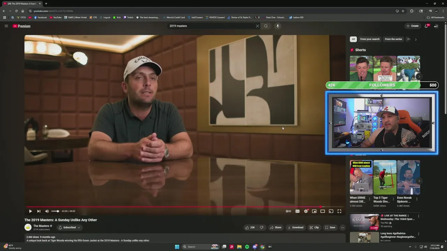This screenshot has height=251, width=447.
Task: Save video to a playlist
Action: 330,227
